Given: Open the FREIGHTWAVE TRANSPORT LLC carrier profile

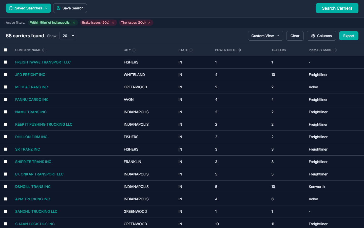Looking at the screenshot, I should [x=43, y=62].
